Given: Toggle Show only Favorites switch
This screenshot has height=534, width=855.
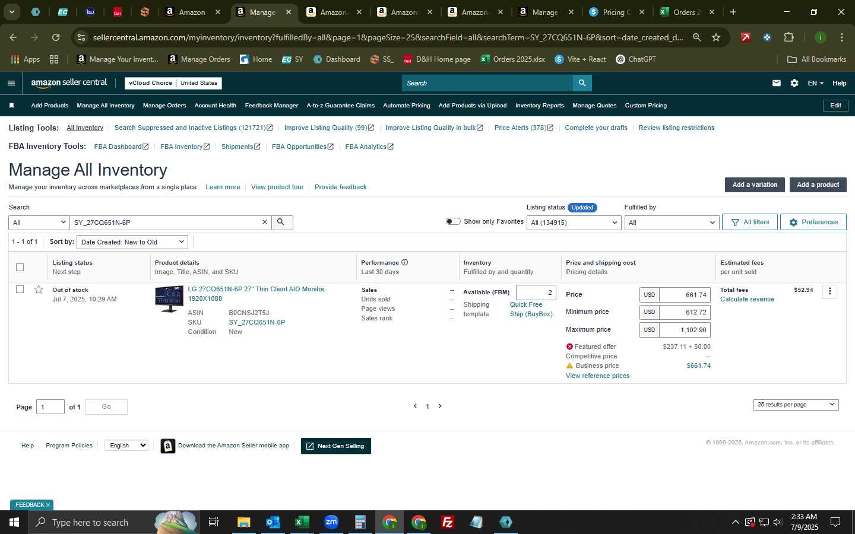Looking at the screenshot, I should tap(453, 221).
